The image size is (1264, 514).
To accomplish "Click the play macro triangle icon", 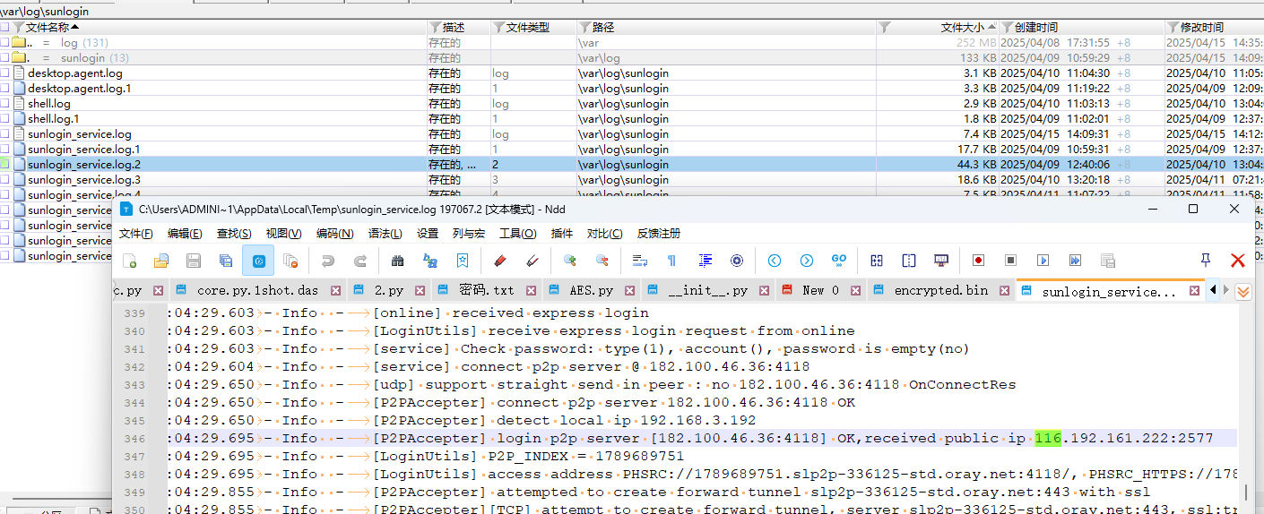I will (x=1043, y=261).
